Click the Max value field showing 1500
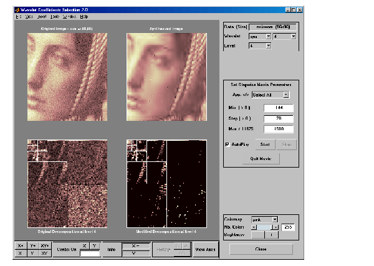The image size is (374, 266). pyautogui.click(x=279, y=129)
